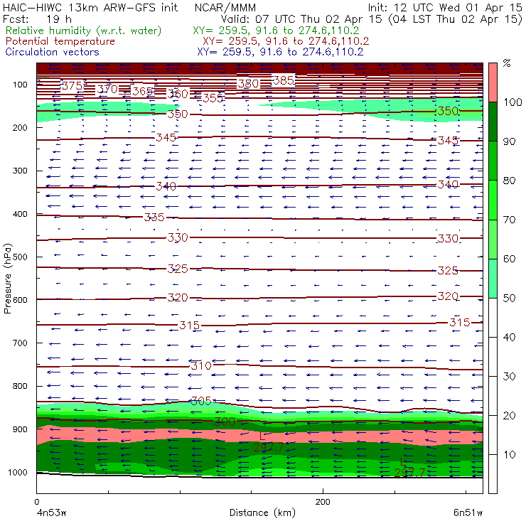Image resolution: width=526 pixels, height=526 pixels.
Task: Click the 'NCAR/MMM' header text
Action: tap(225, 8)
